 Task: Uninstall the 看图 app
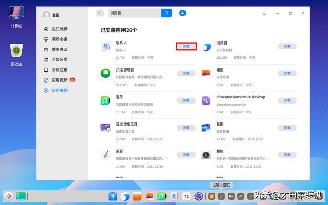(287, 128)
